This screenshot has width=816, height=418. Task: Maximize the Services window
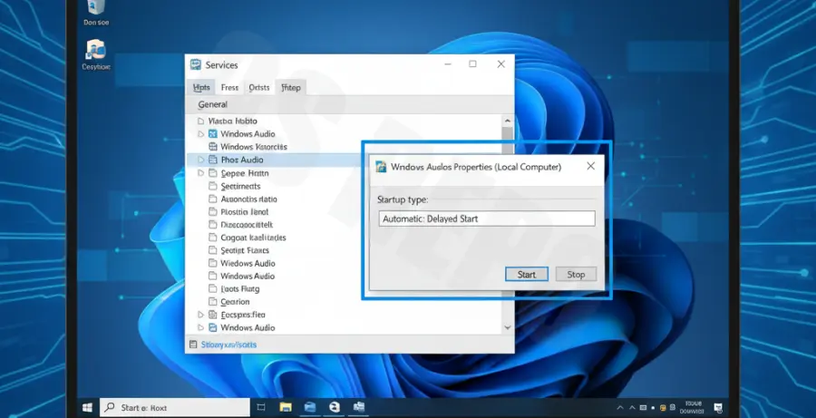point(472,64)
